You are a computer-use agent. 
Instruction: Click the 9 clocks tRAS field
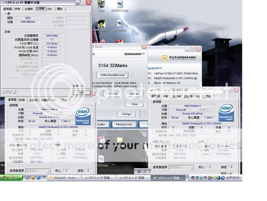coord(52,55)
